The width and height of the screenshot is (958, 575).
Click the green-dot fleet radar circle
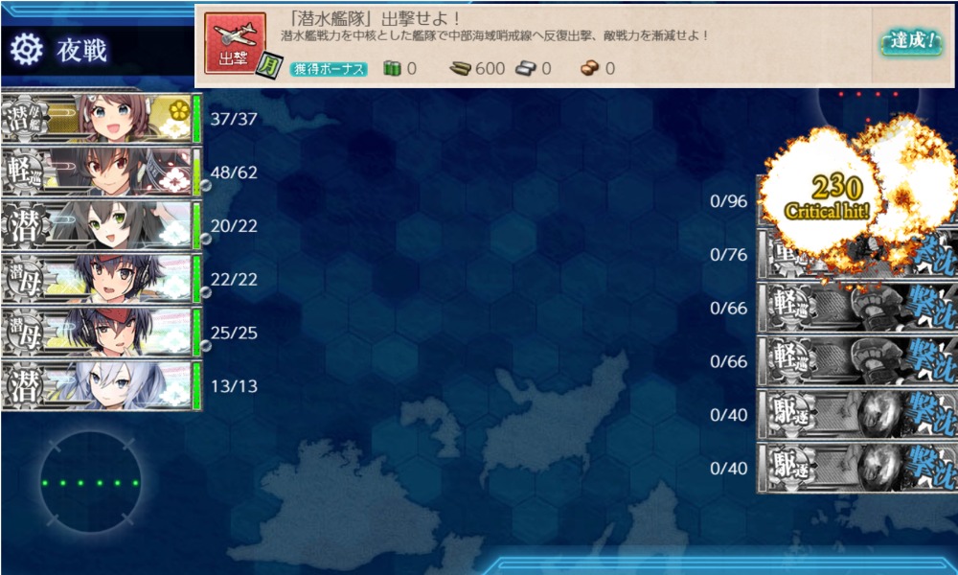(90, 482)
